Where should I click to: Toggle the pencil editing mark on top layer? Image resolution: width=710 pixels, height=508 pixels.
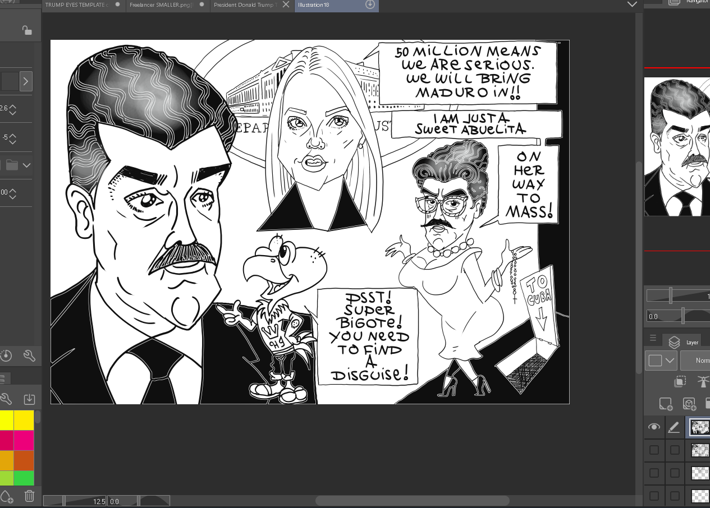tap(674, 427)
